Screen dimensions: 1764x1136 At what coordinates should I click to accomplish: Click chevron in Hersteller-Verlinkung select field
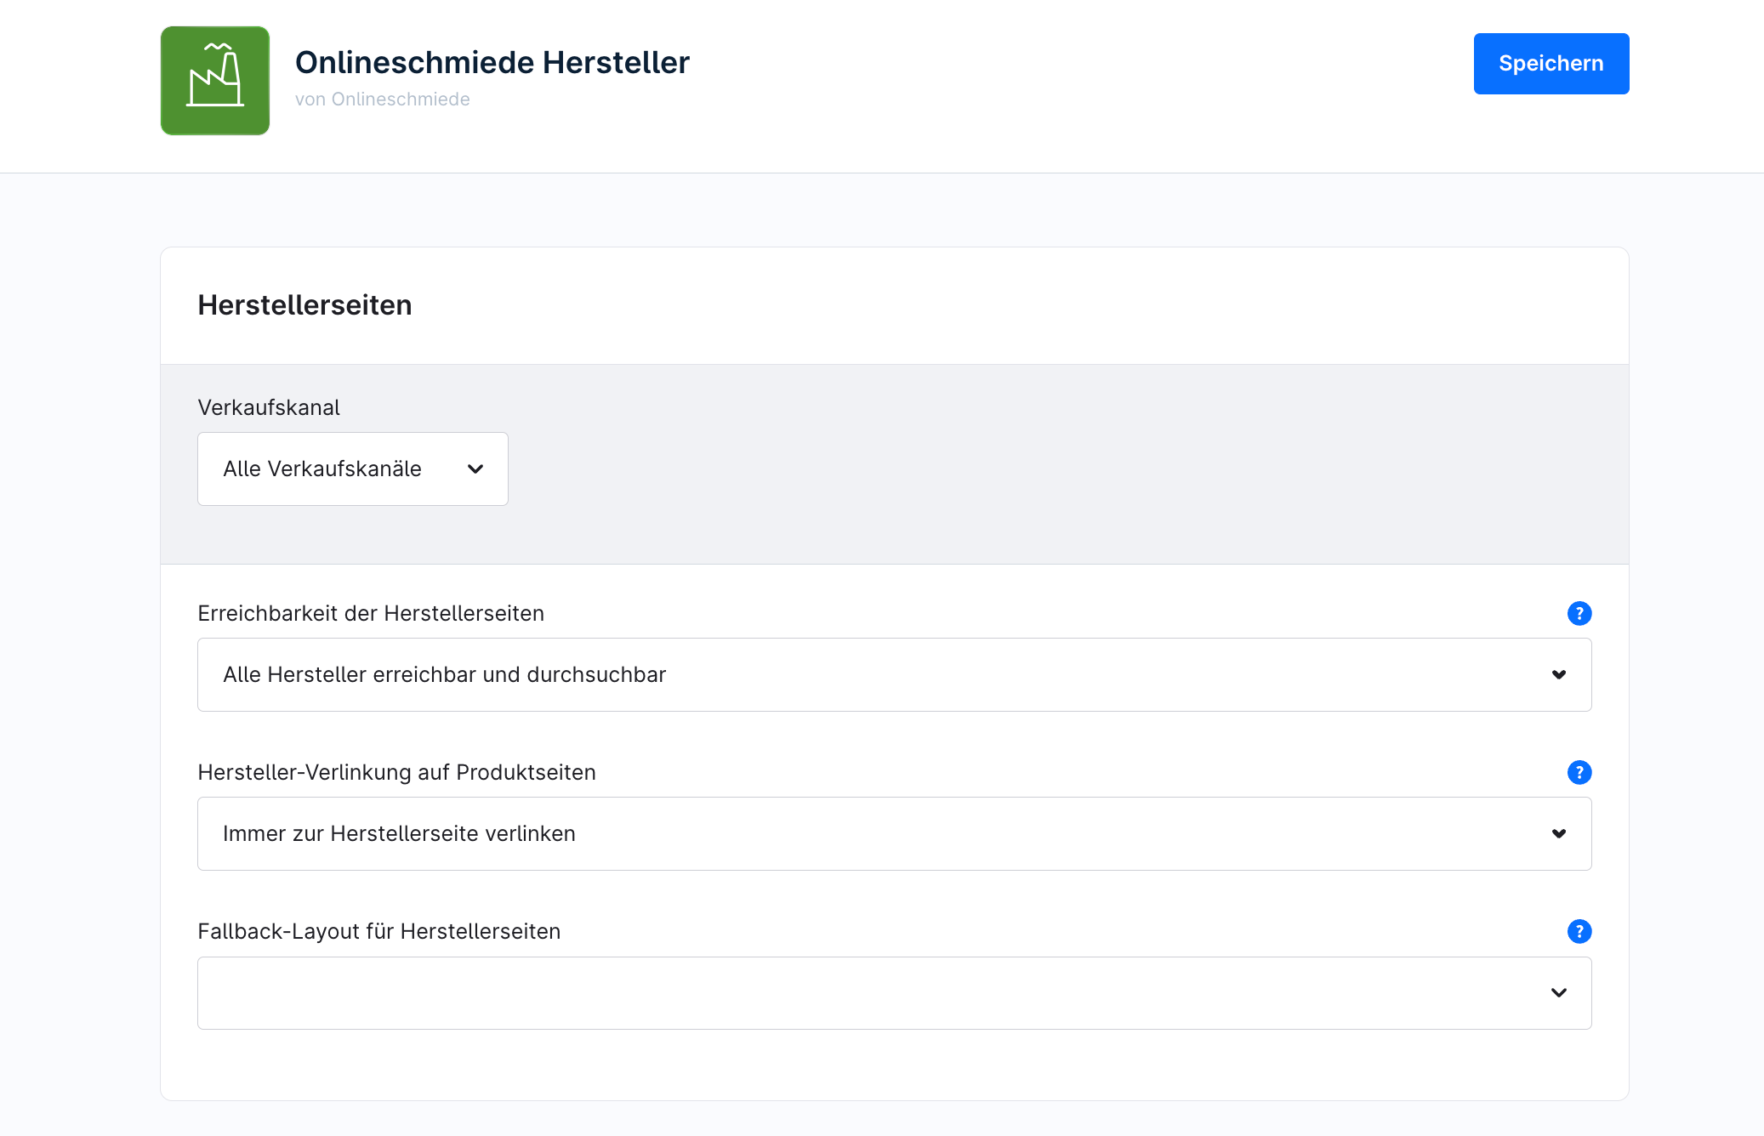coord(1559,834)
